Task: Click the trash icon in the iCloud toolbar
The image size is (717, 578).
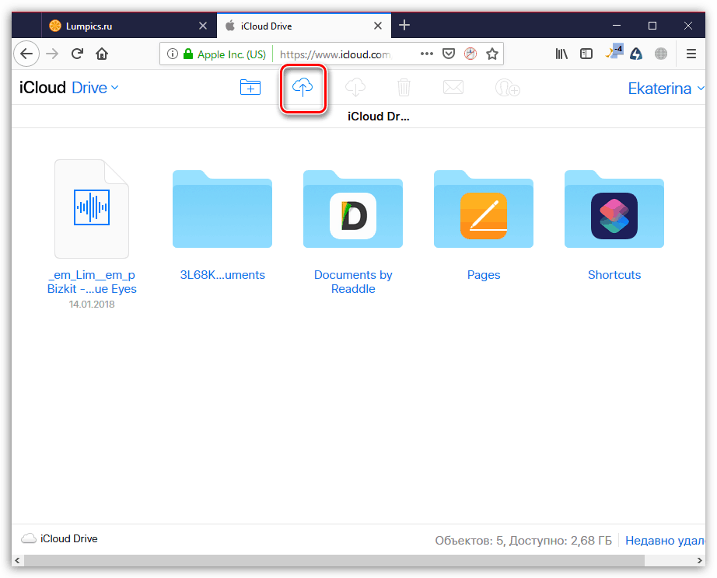Action: click(403, 87)
